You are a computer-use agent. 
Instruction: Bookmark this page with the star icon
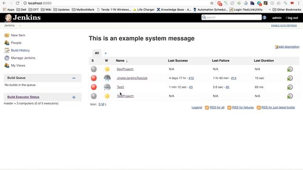[x=212, y=3]
